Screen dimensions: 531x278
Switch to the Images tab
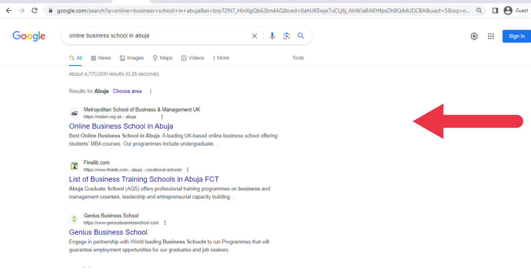click(131, 58)
